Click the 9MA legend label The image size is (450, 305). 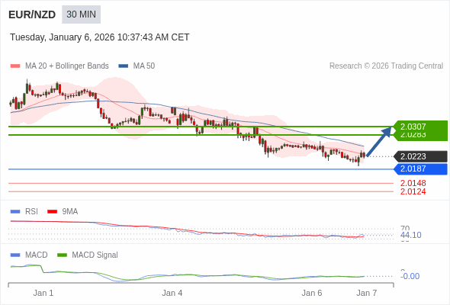[70, 211]
